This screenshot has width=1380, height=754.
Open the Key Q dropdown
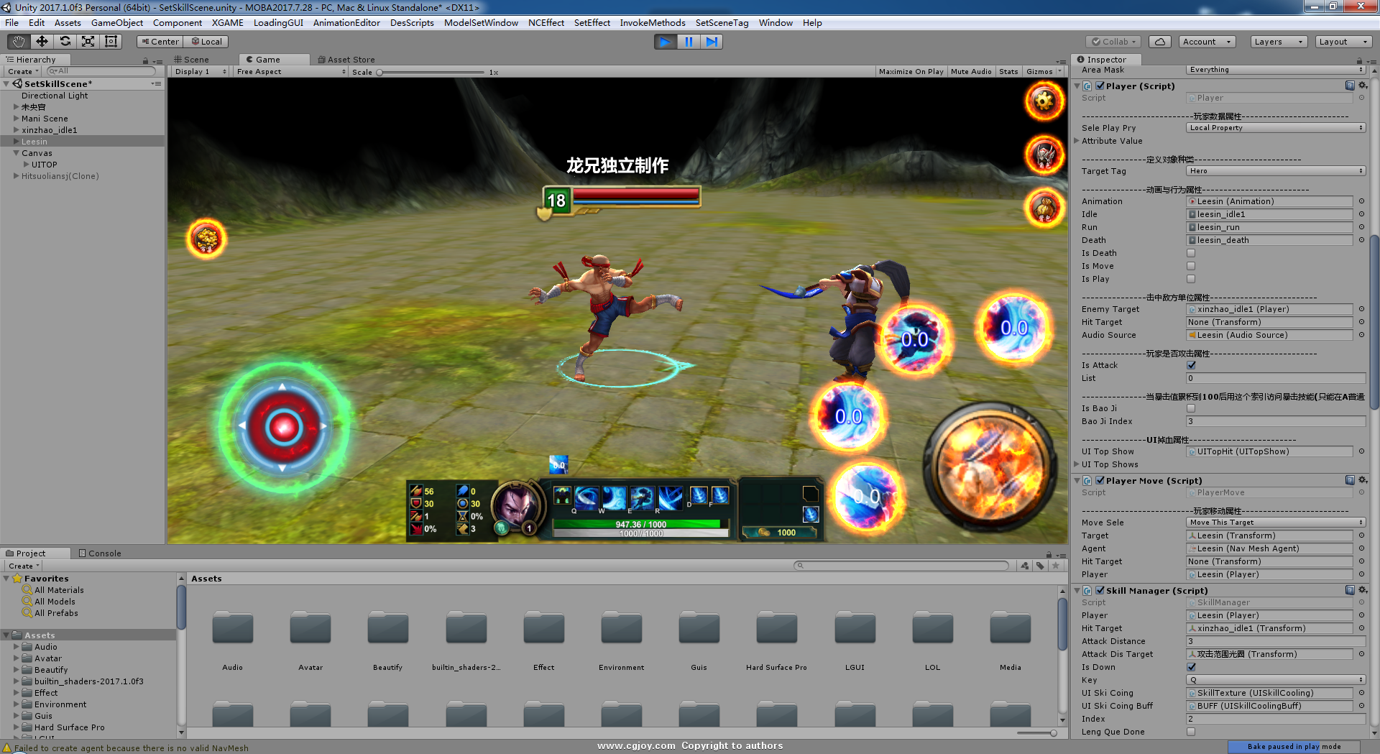[x=1276, y=680]
